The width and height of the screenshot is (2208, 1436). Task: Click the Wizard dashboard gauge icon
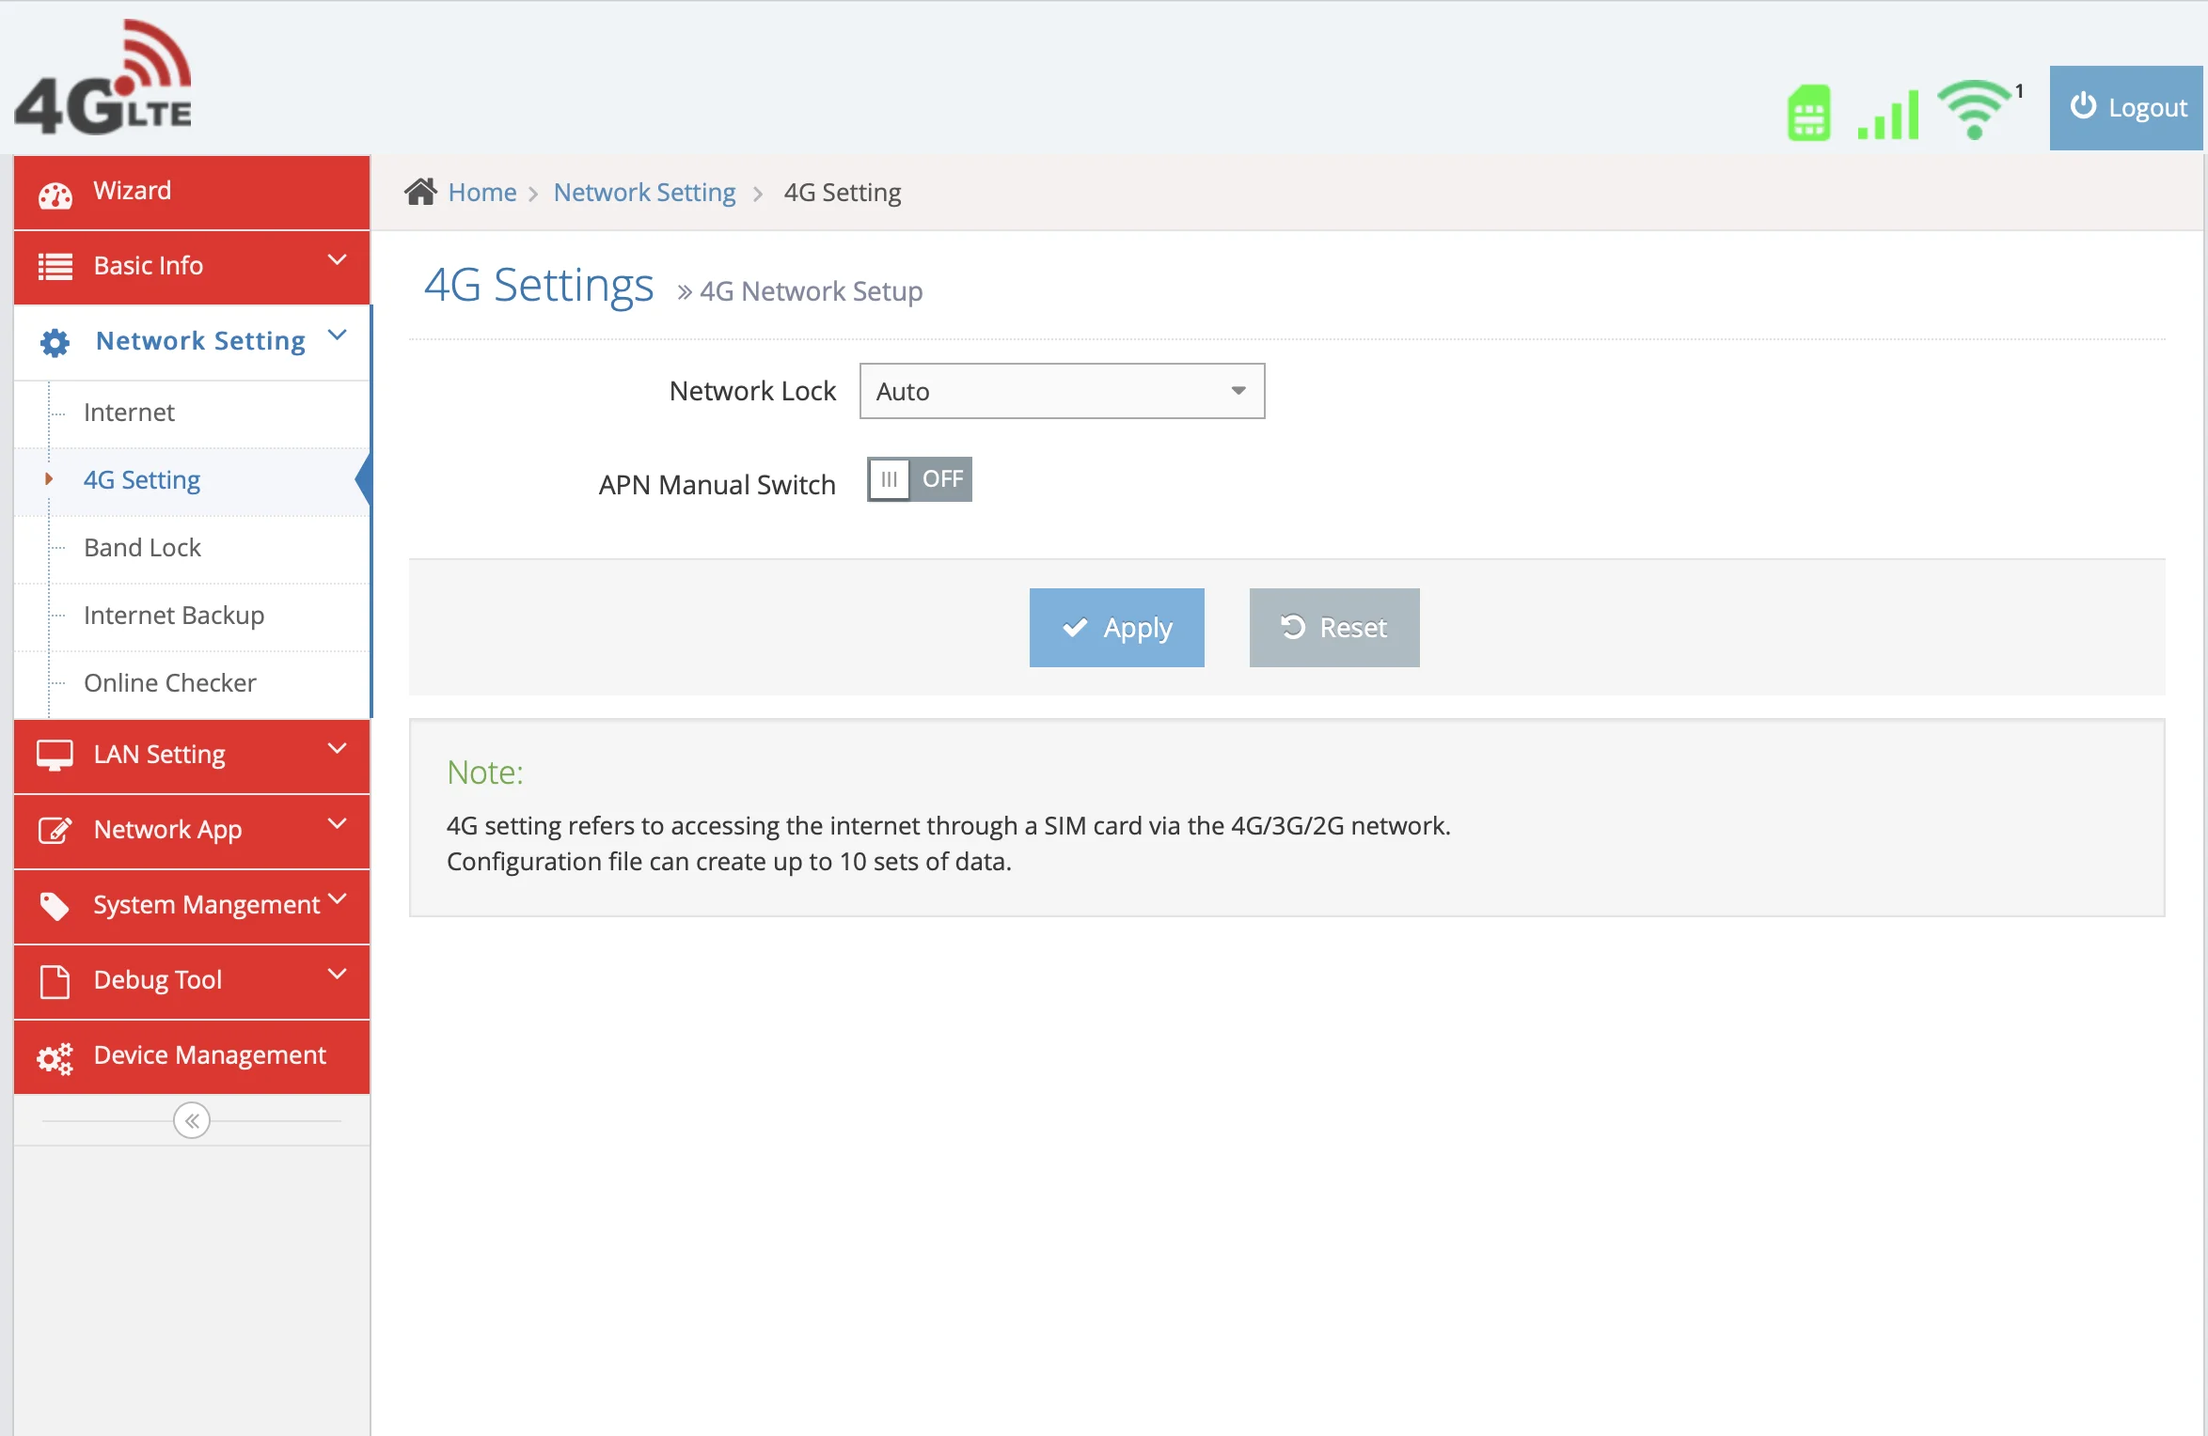[x=55, y=195]
